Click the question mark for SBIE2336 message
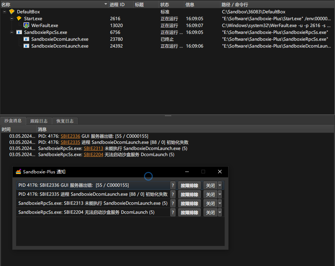335x266 pixels. point(173,186)
